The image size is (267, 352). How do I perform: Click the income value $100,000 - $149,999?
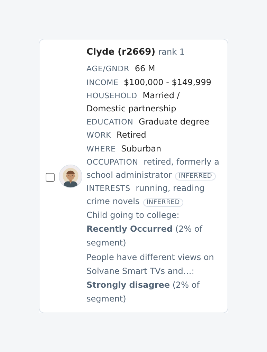(x=167, y=82)
